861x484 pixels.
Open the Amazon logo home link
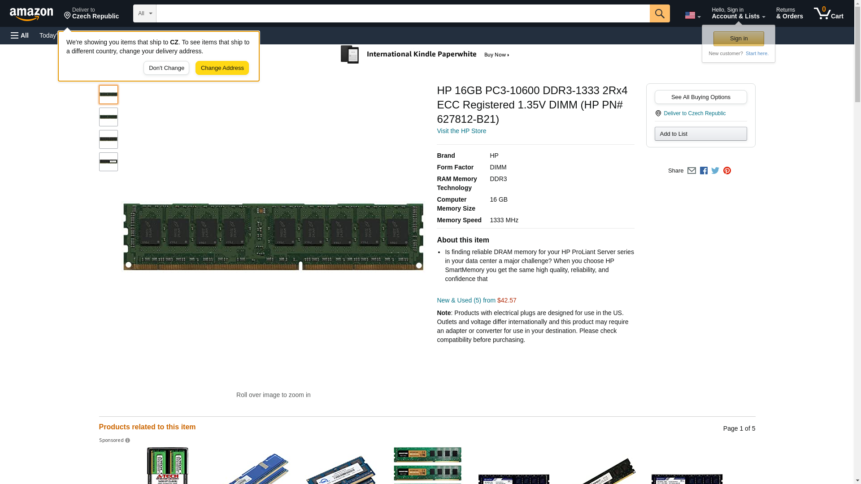click(x=31, y=14)
